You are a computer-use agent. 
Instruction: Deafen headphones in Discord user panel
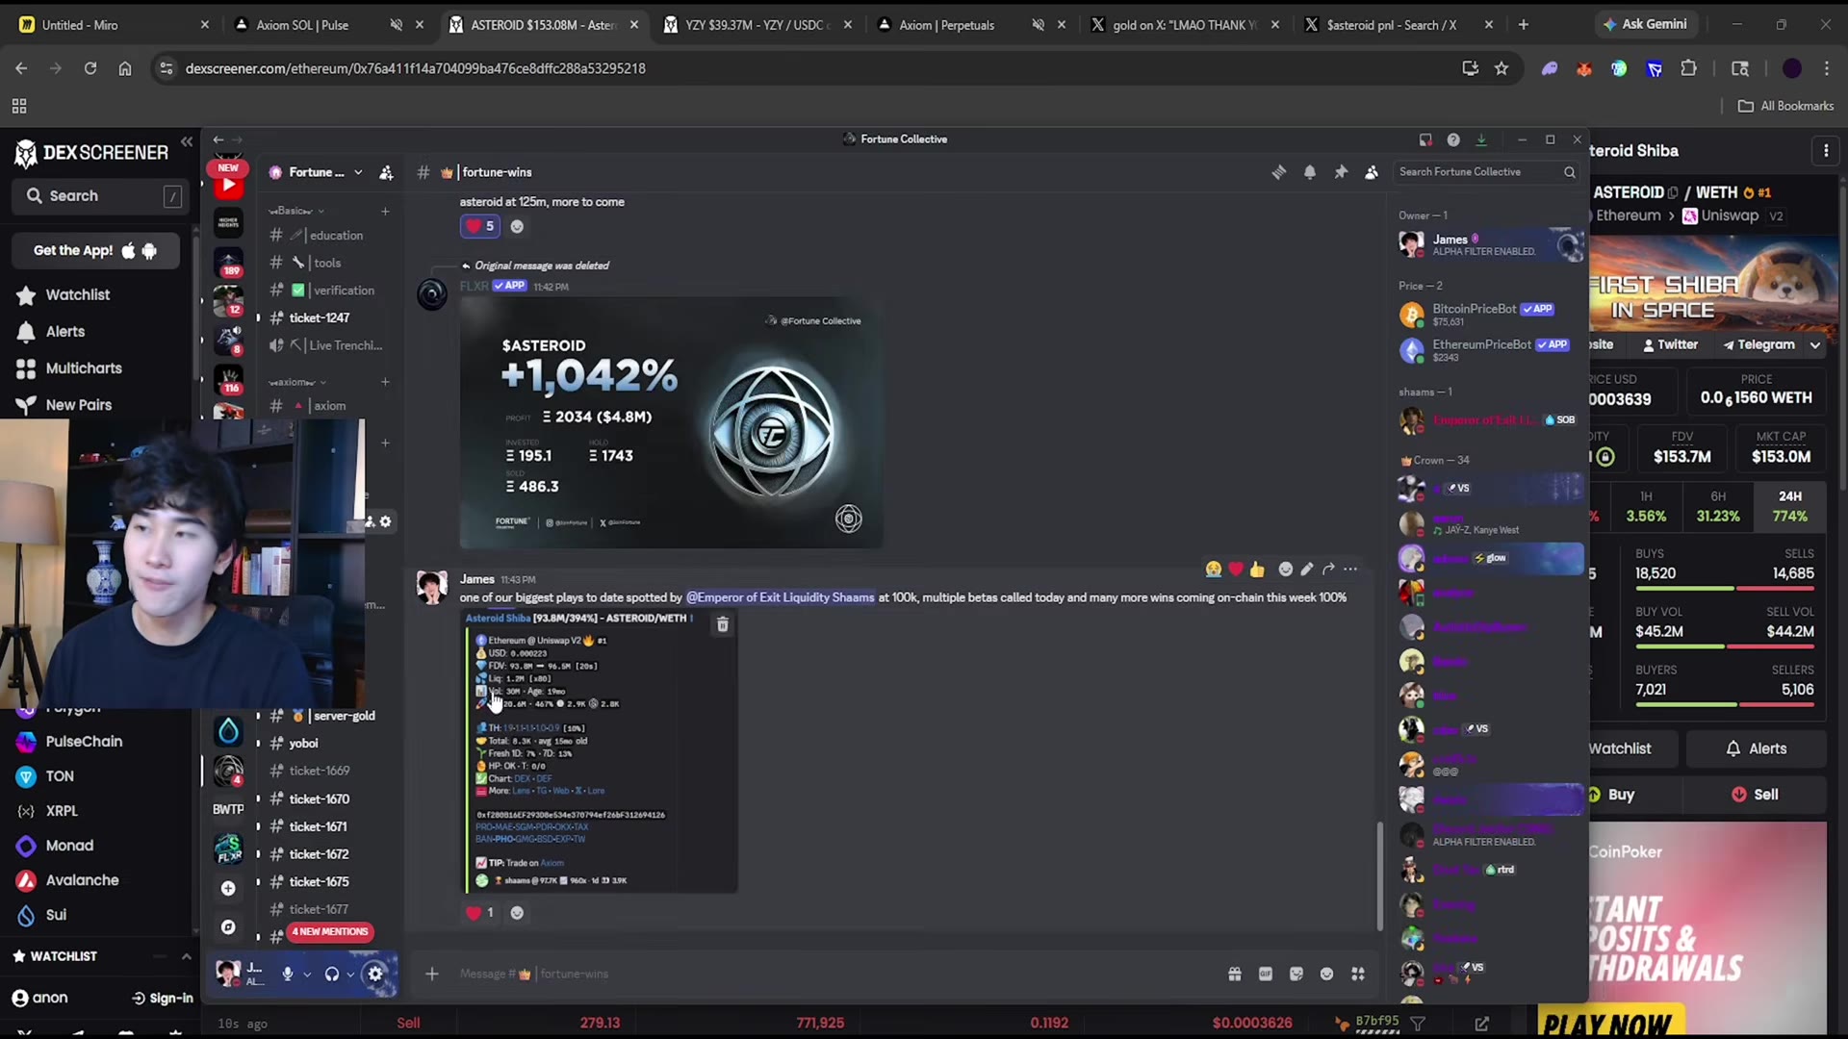tap(332, 974)
